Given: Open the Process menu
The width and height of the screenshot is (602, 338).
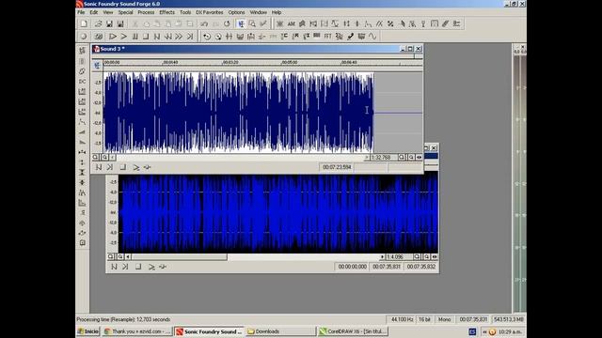Looking at the screenshot, I should click(146, 12).
